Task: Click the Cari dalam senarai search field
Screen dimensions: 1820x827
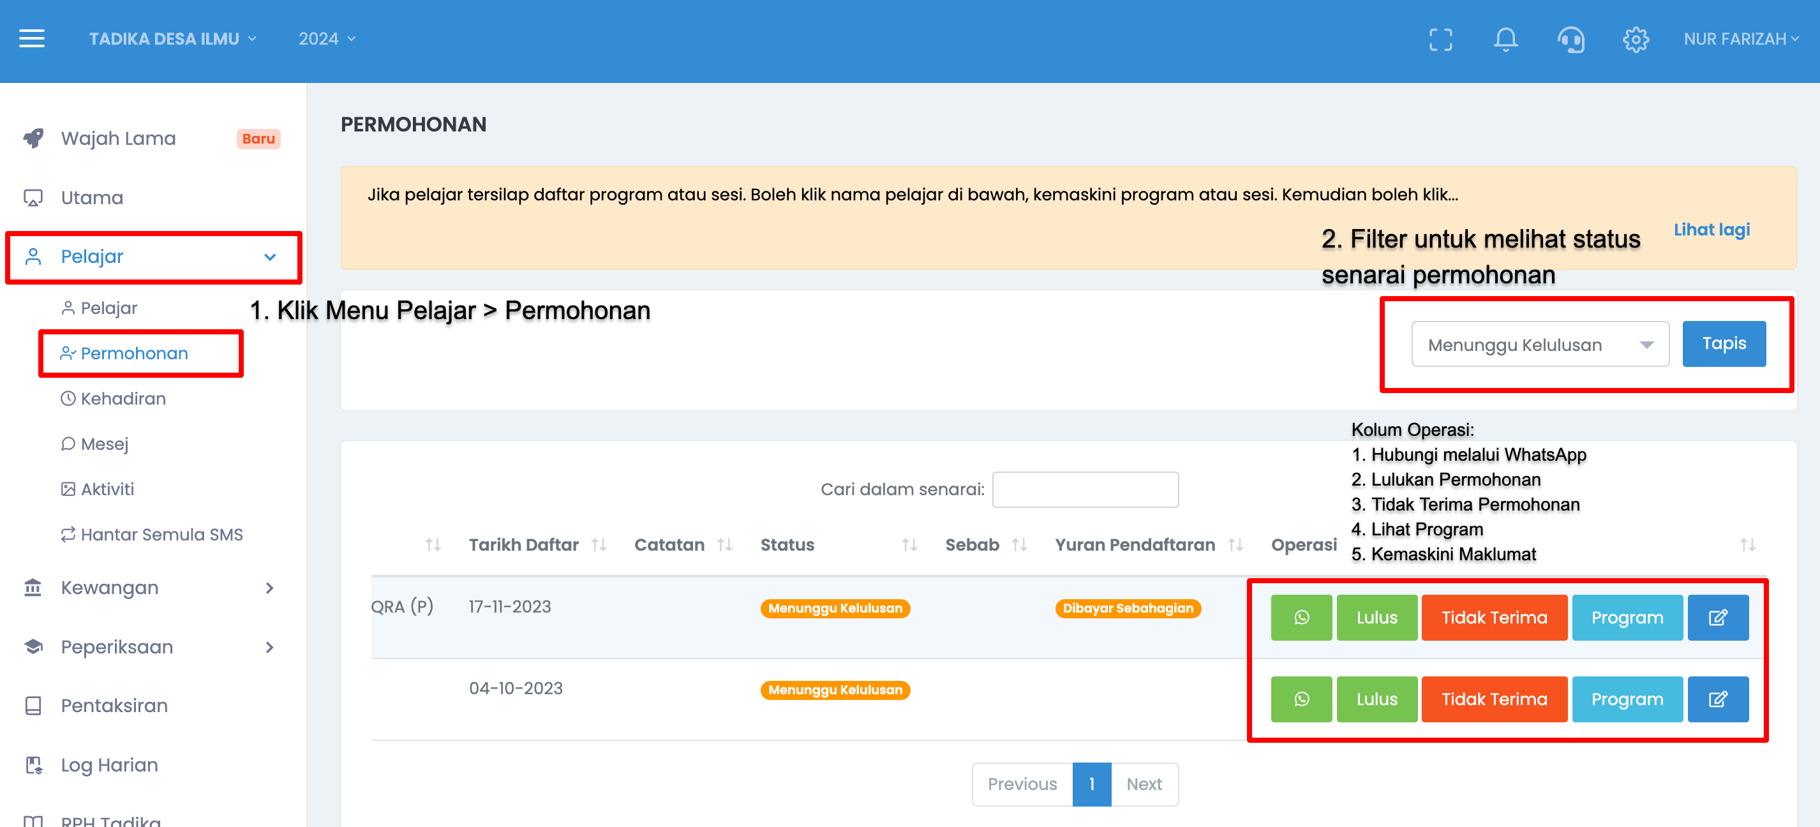Action: 1085,489
